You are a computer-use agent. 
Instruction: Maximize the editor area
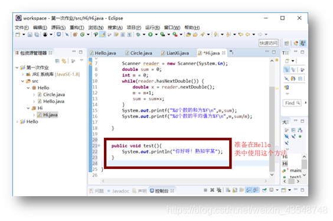(274, 52)
